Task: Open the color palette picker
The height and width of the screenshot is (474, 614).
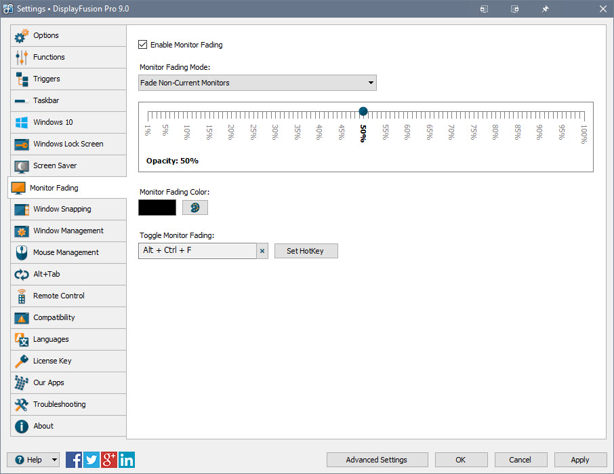Action: (x=195, y=208)
